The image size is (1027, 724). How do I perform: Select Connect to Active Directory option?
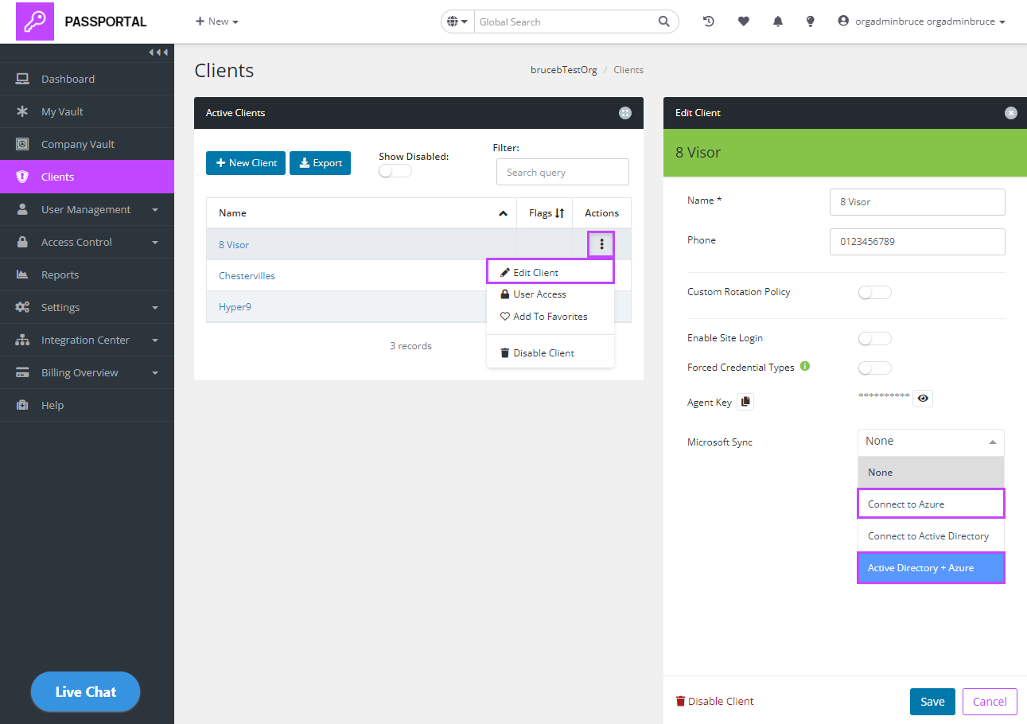pos(931,536)
